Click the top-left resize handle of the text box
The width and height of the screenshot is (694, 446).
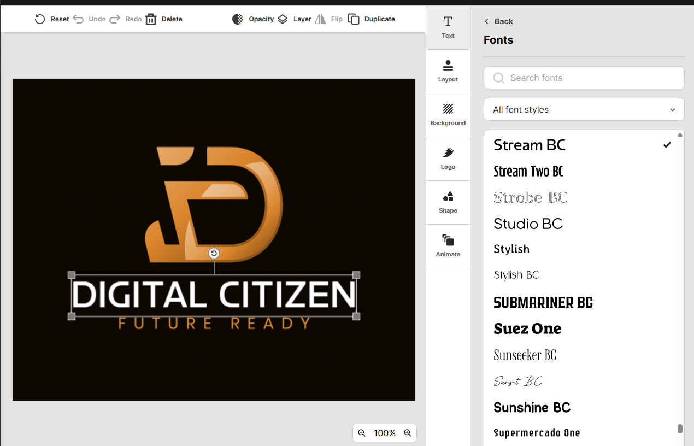[71, 275]
